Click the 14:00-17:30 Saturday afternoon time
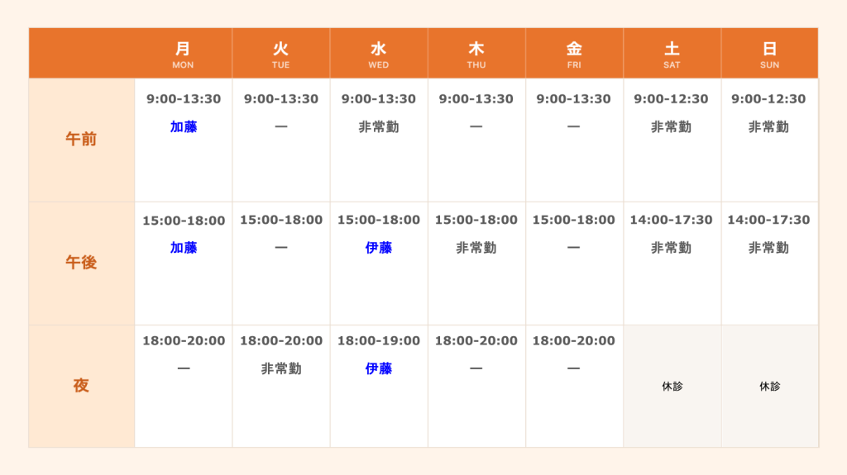 (671, 220)
